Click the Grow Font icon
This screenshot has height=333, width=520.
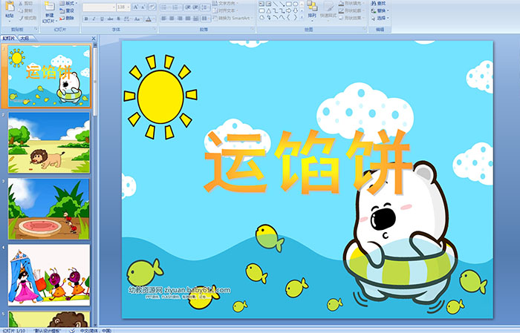point(135,7)
